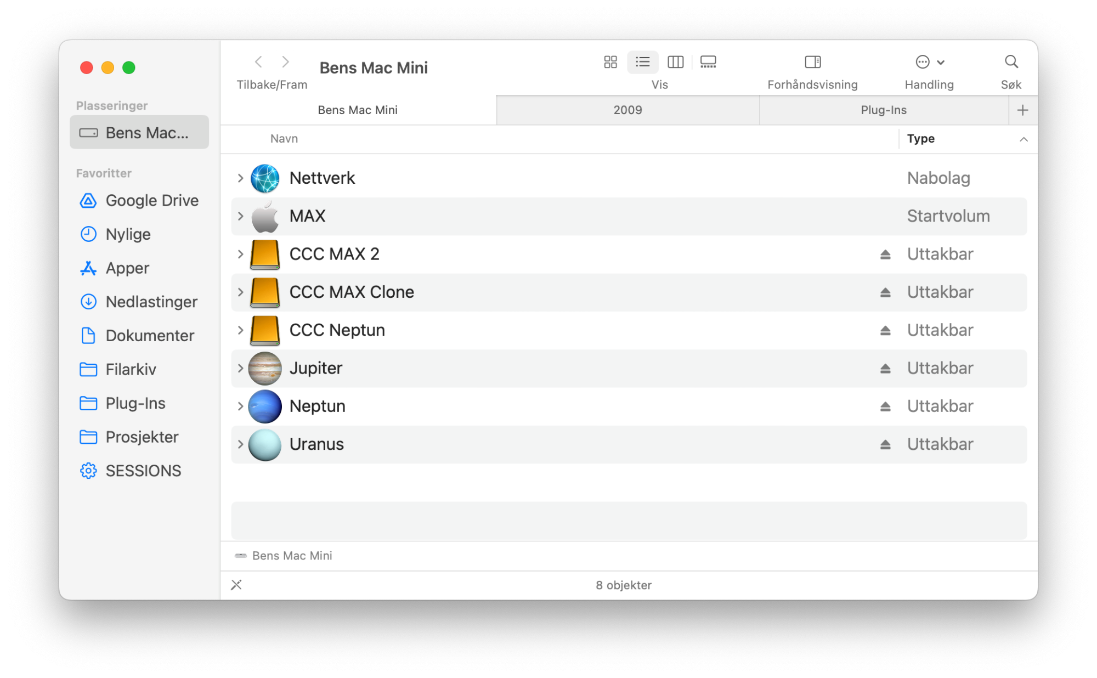Expand the CCC MAX 2 row
This screenshot has width=1097, height=678.
pos(240,255)
